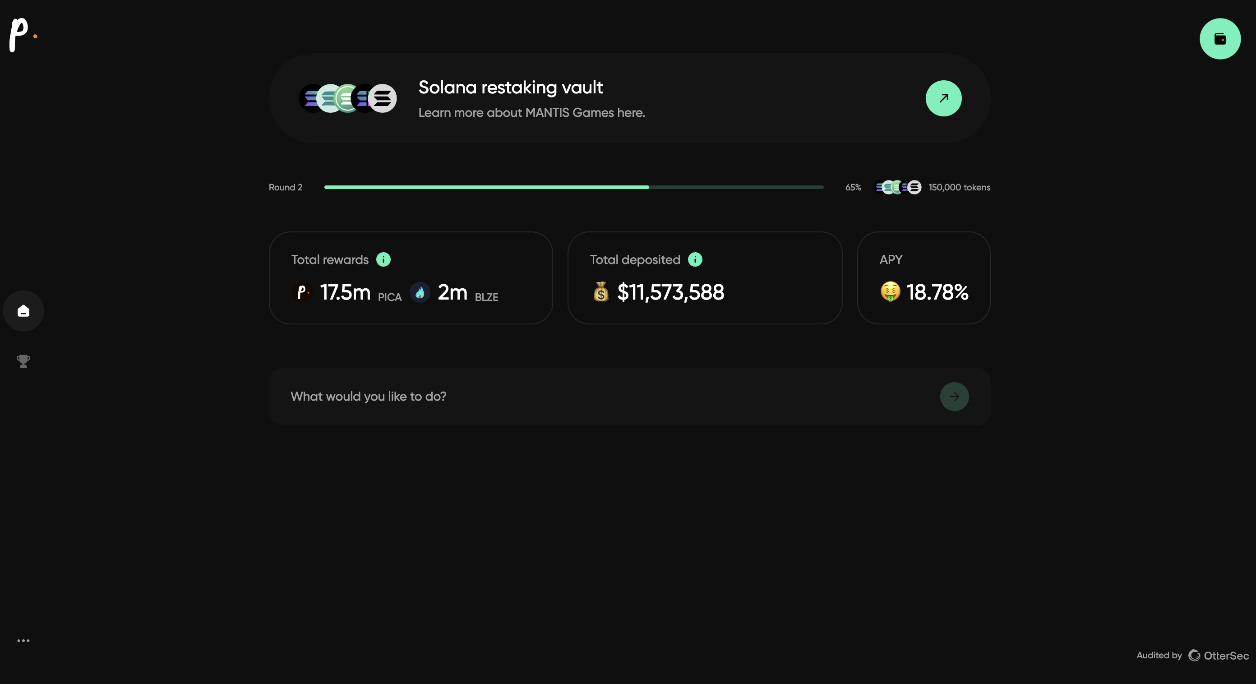The height and width of the screenshot is (684, 1256).
Task: Click the Solana restaking vault title
Action: pos(511,88)
